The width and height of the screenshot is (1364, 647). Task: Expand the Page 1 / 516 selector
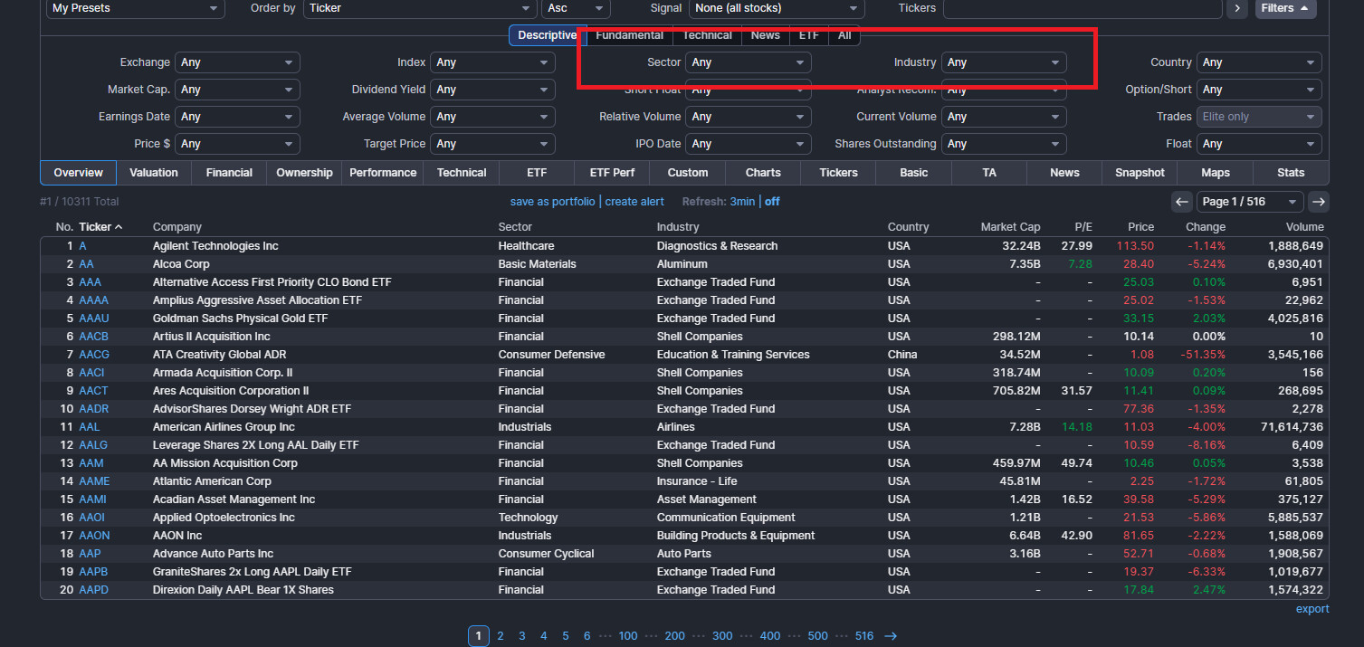tap(1249, 202)
